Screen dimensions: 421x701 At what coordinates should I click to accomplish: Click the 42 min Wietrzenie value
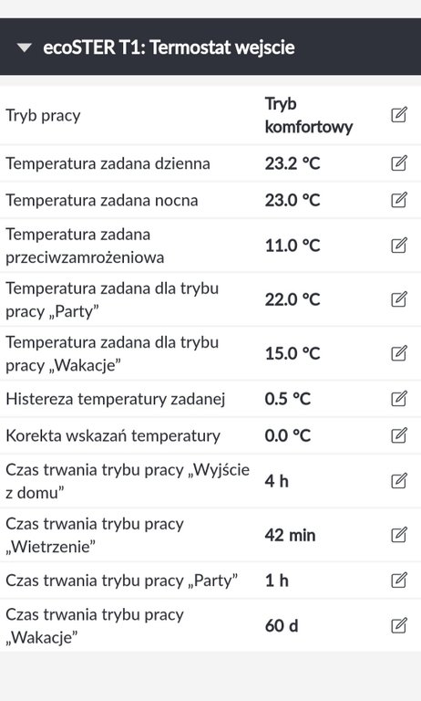click(290, 535)
